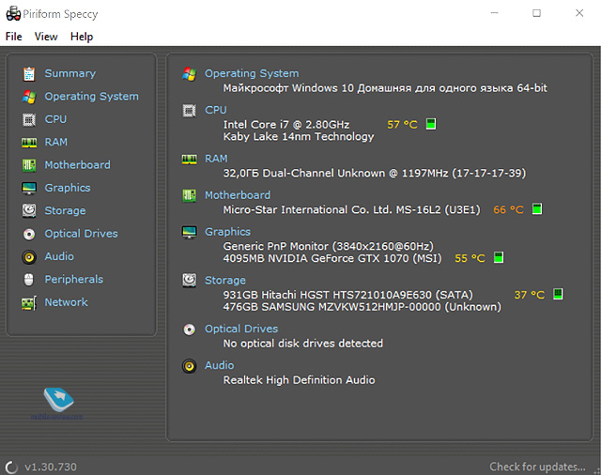Screen dimensions: 601x475
Task: Open Graphics heading link in summary
Action: coord(227,232)
